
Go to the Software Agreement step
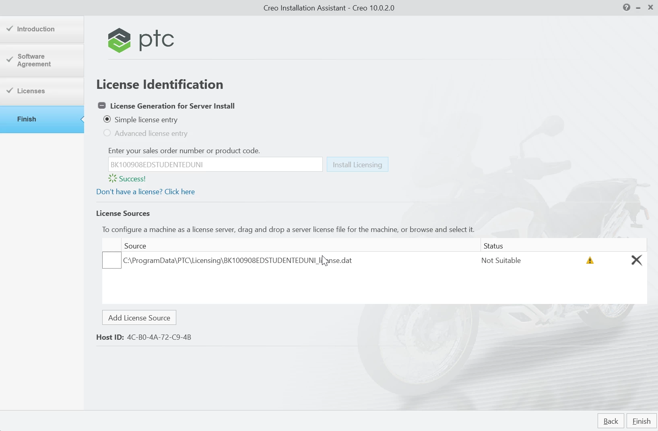coord(42,60)
